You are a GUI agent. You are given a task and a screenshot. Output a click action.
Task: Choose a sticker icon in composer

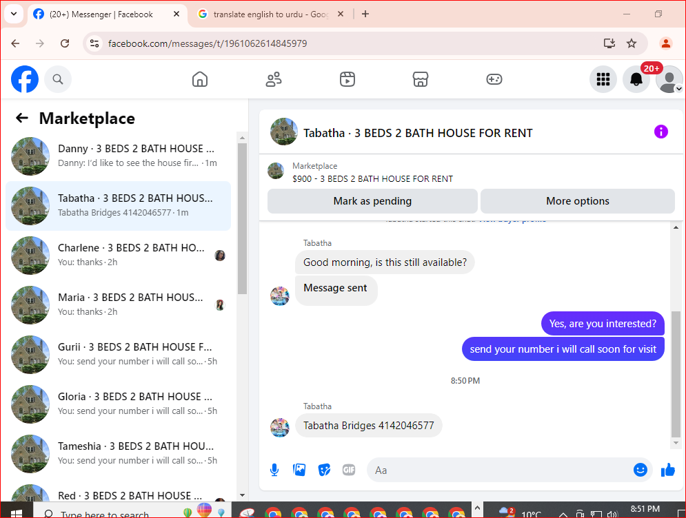[324, 470]
